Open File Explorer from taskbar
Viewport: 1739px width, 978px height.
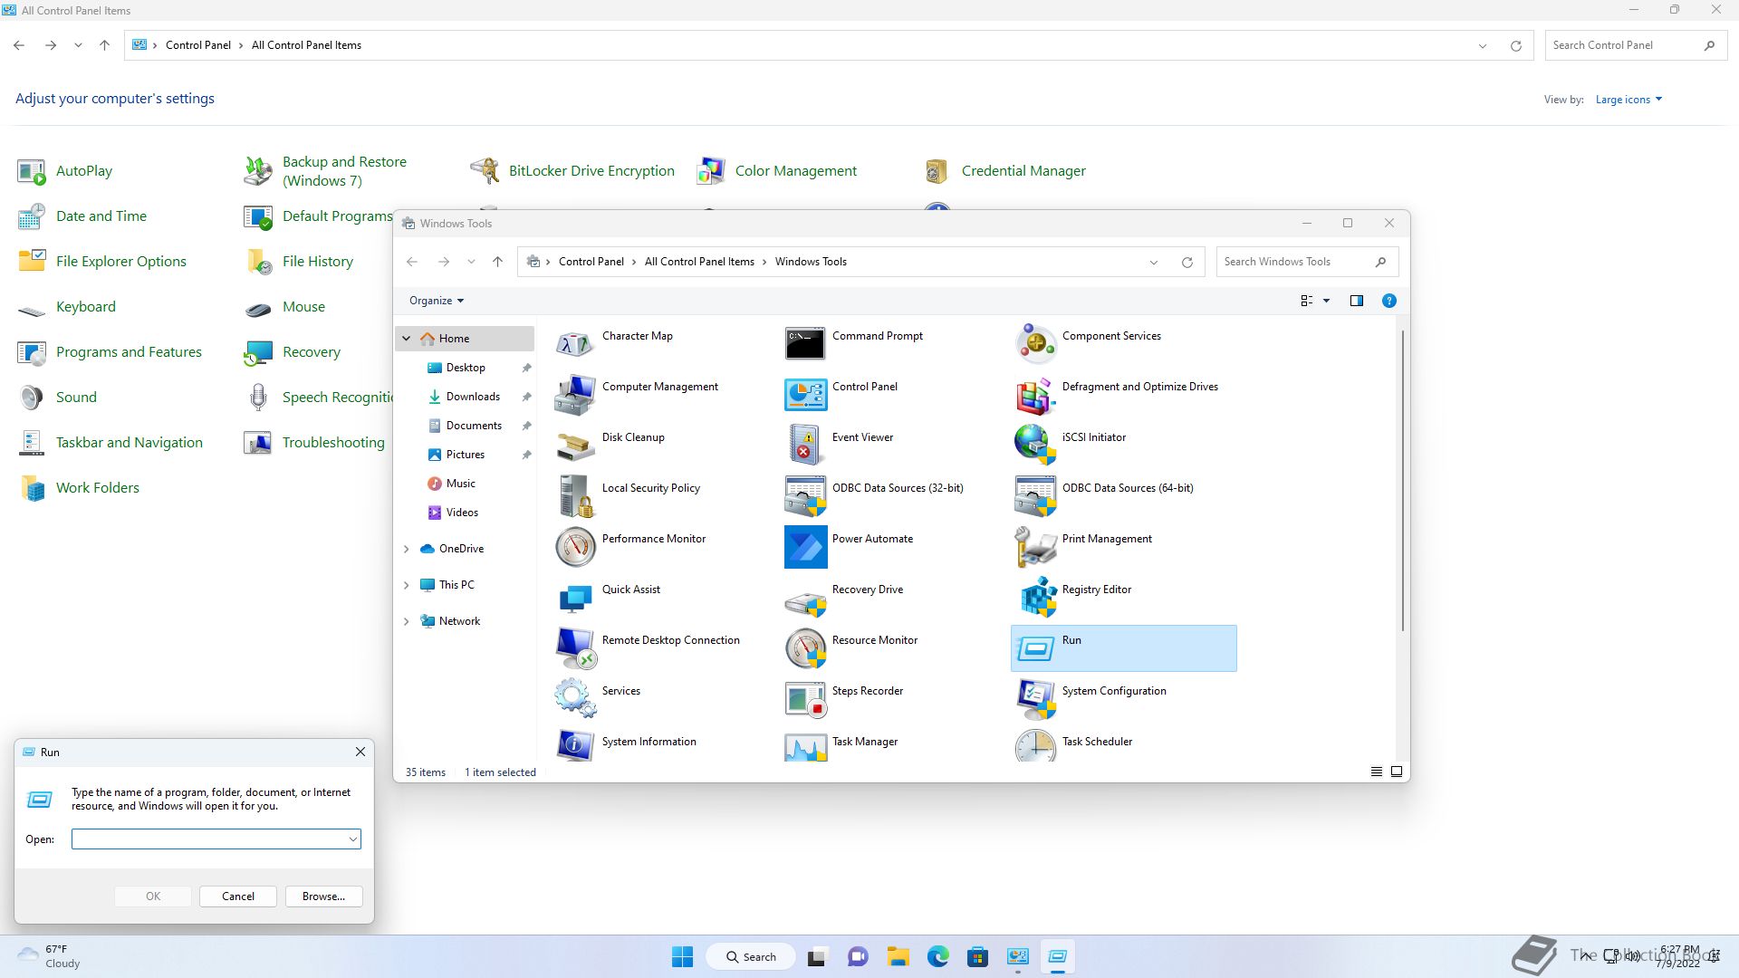click(x=898, y=957)
